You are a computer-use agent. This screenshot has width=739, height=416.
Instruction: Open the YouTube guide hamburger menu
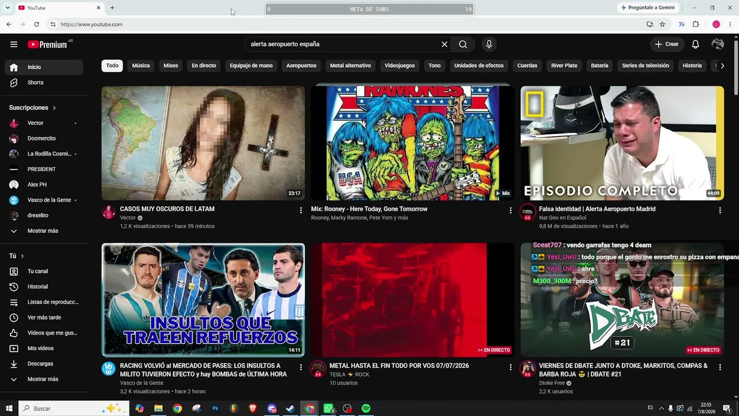point(14,44)
